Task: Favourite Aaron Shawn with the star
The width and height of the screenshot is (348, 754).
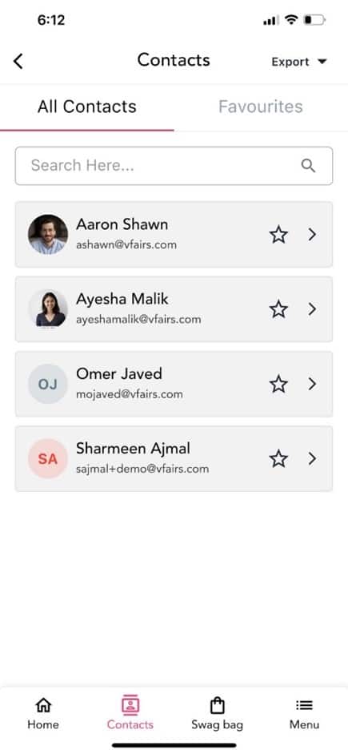Action: (278, 235)
